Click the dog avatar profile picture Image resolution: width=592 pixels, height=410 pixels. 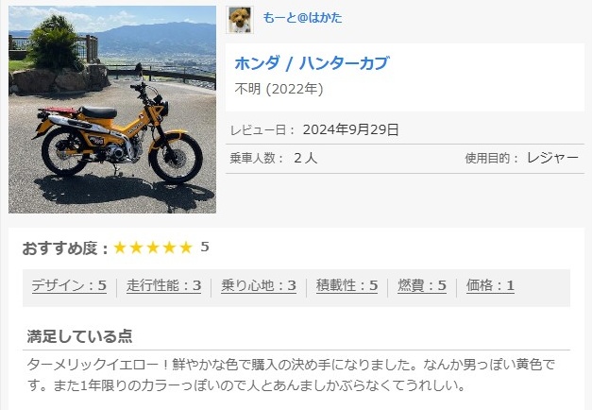tap(240, 20)
